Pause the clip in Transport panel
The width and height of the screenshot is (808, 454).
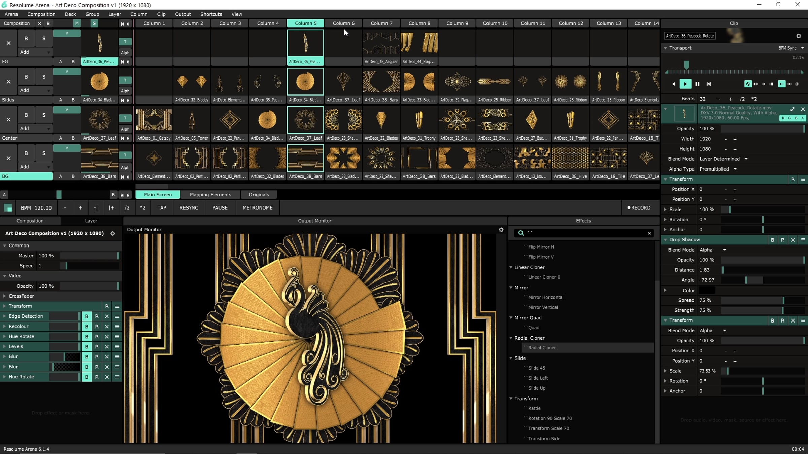coord(697,84)
